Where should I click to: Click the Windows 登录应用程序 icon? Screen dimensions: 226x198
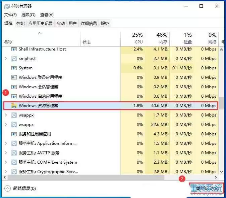coord(14,77)
